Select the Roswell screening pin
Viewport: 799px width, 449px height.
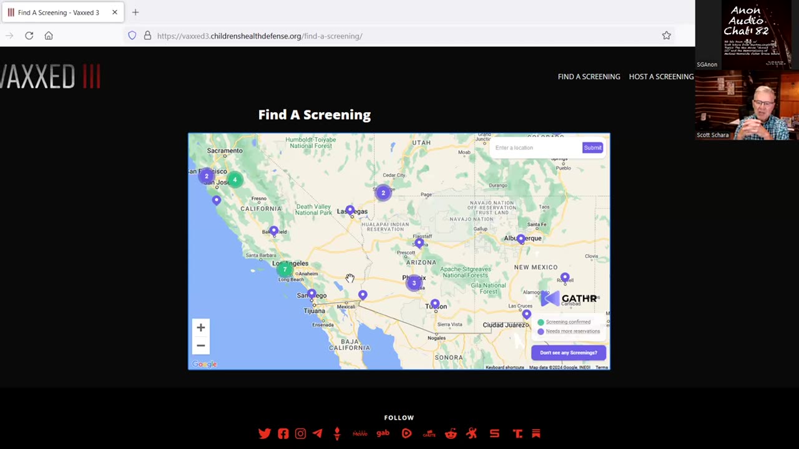click(565, 278)
